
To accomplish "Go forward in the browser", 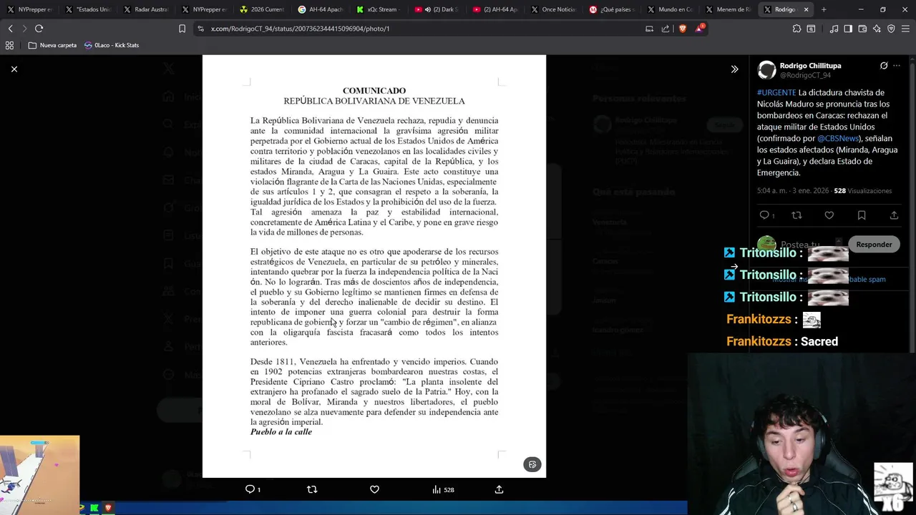I will [24, 29].
